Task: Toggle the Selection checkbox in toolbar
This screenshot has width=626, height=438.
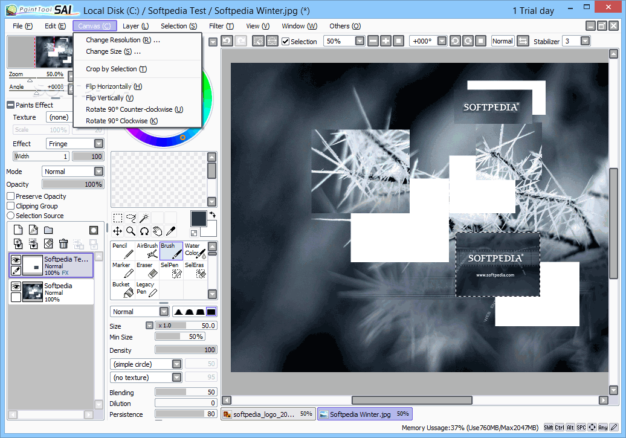Action: click(x=285, y=41)
